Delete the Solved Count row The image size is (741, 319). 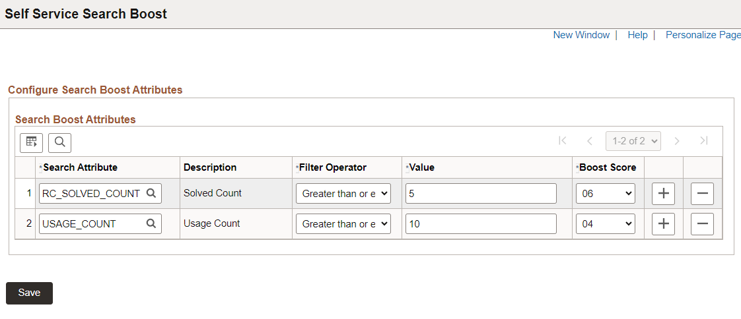(x=702, y=194)
